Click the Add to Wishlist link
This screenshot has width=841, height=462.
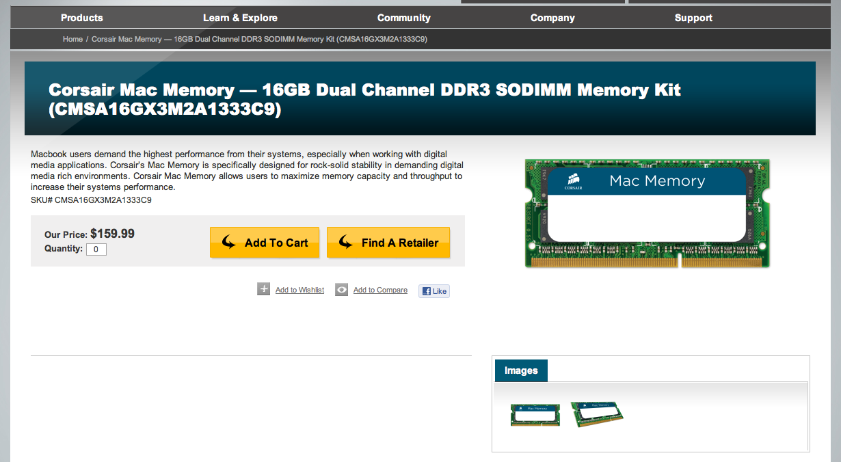[x=299, y=290]
